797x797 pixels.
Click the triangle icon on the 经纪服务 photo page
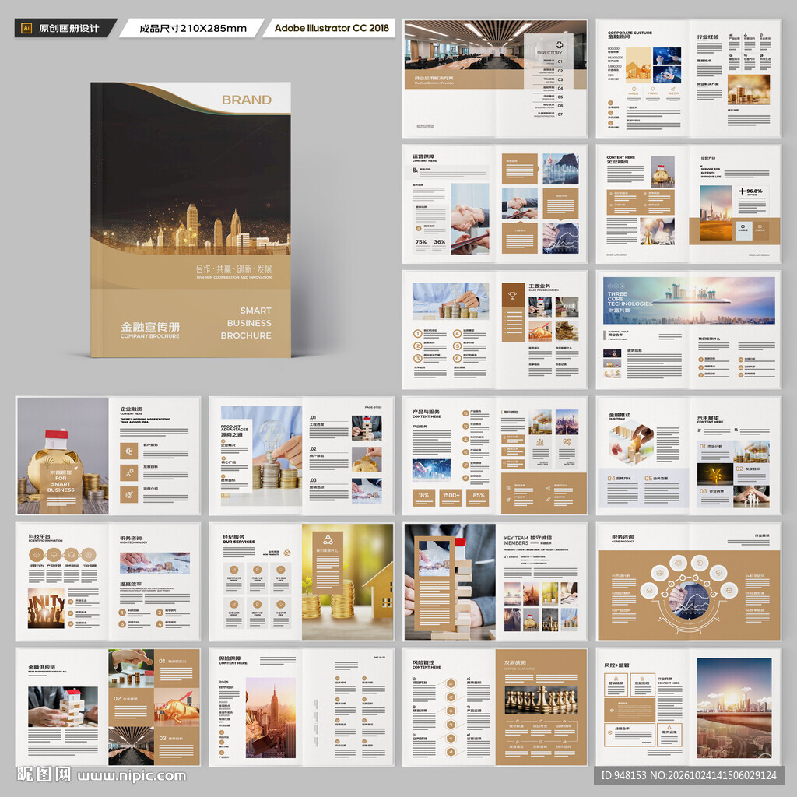pos(328,540)
